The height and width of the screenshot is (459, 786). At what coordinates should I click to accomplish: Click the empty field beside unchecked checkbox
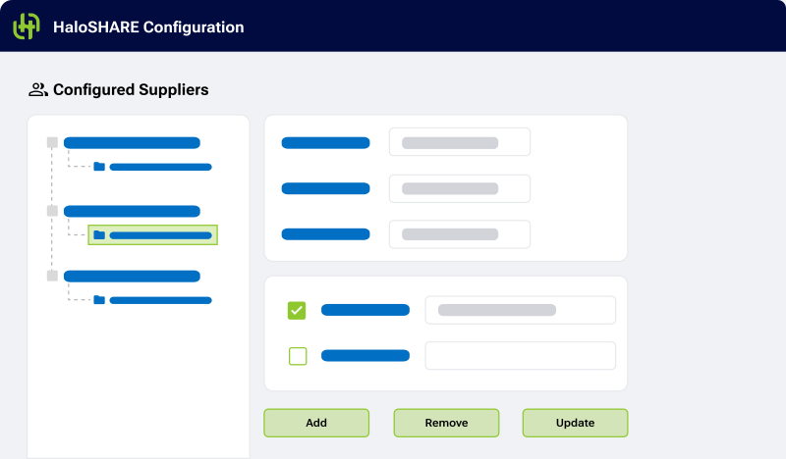(x=520, y=356)
